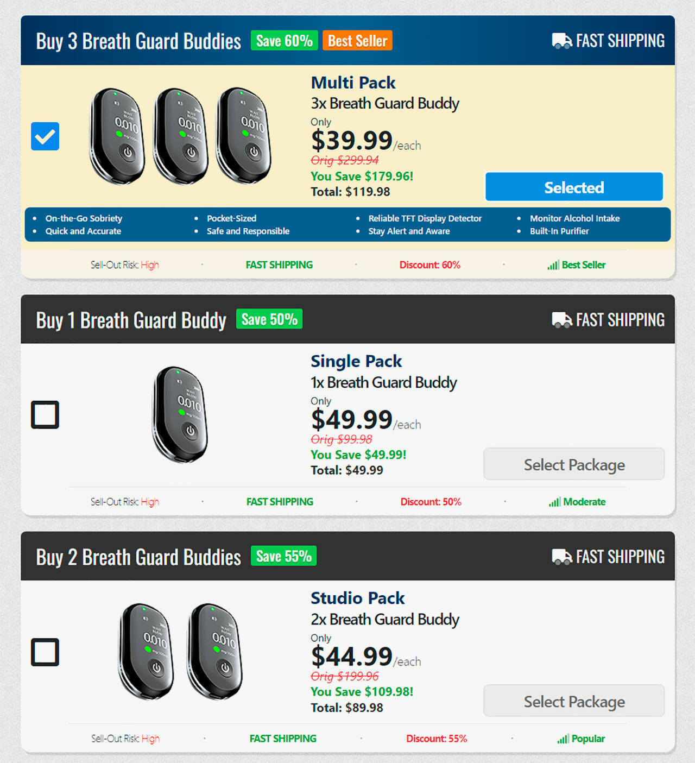Click the Save 50% green badge

tap(269, 319)
